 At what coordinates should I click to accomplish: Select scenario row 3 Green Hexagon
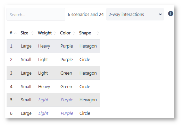[x=53, y=73]
